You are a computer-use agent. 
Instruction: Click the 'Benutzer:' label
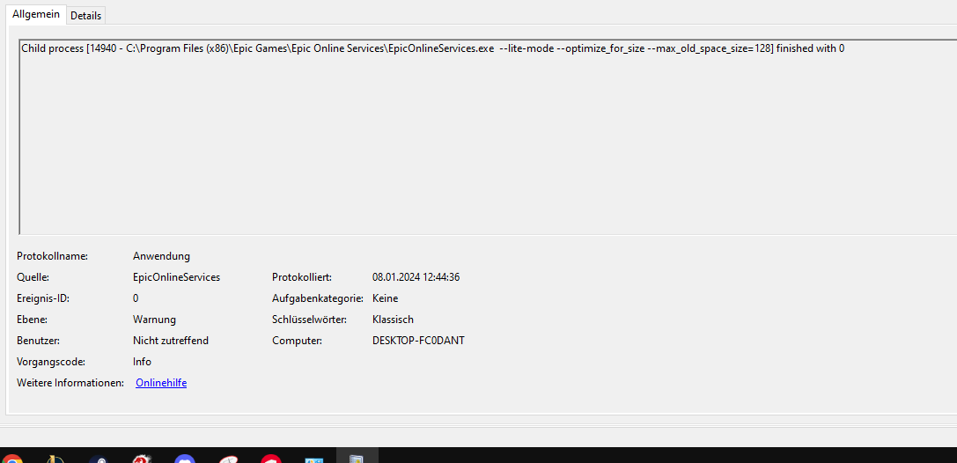pyautogui.click(x=38, y=341)
